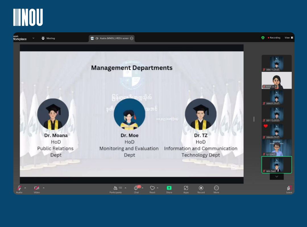Viewport: 307px width, 227px height.
Task: Open video options arrow next to Video
Action: pyautogui.click(x=44, y=188)
